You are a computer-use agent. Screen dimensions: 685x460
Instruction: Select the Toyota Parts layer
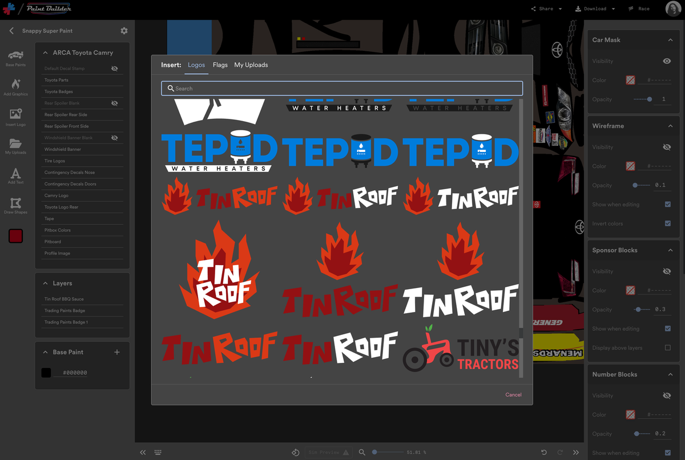83,80
